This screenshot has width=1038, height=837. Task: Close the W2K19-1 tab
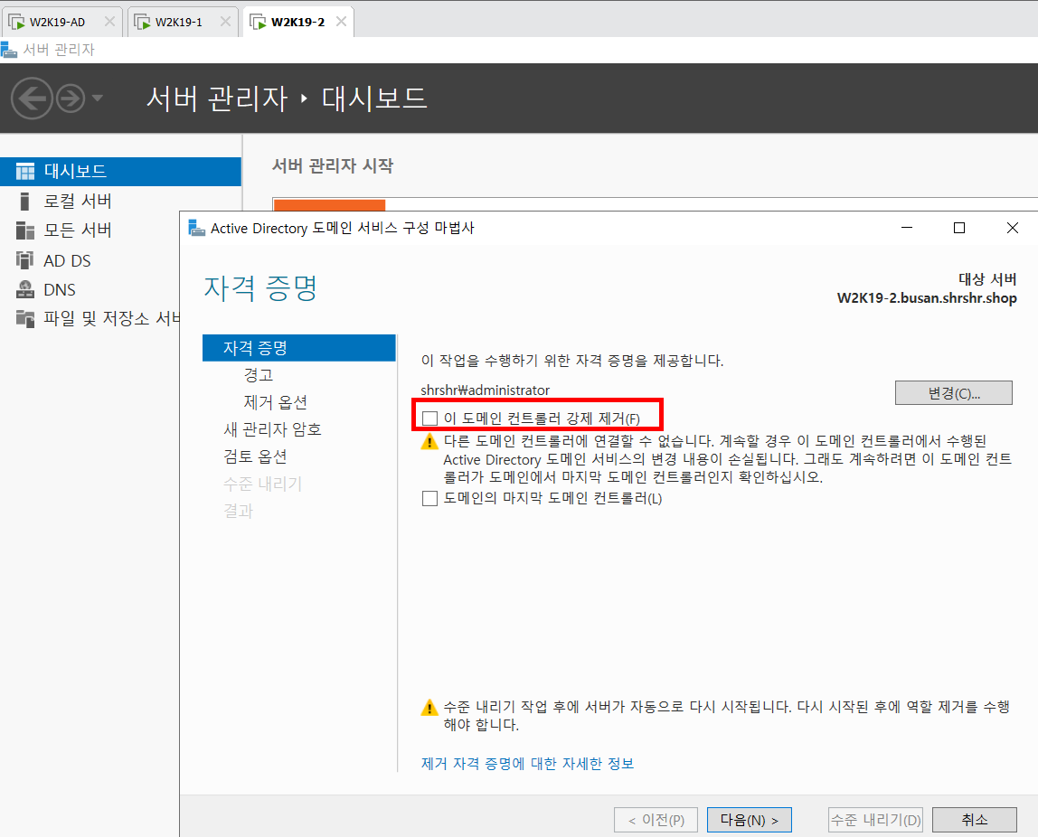click(226, 22)
